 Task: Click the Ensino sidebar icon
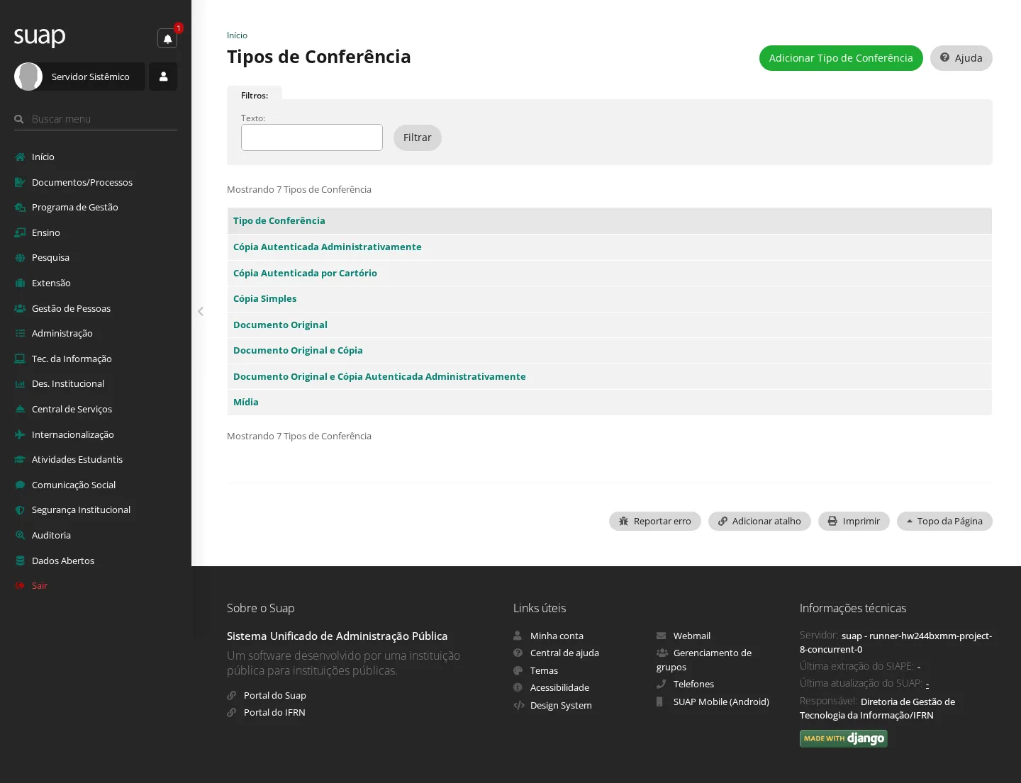[x=20, y=232]
